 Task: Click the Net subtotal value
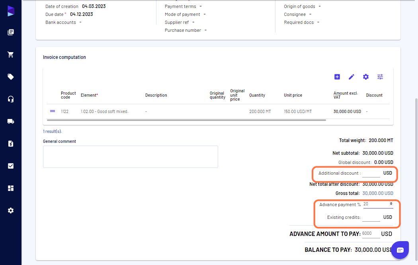click(x=377, y=153)
